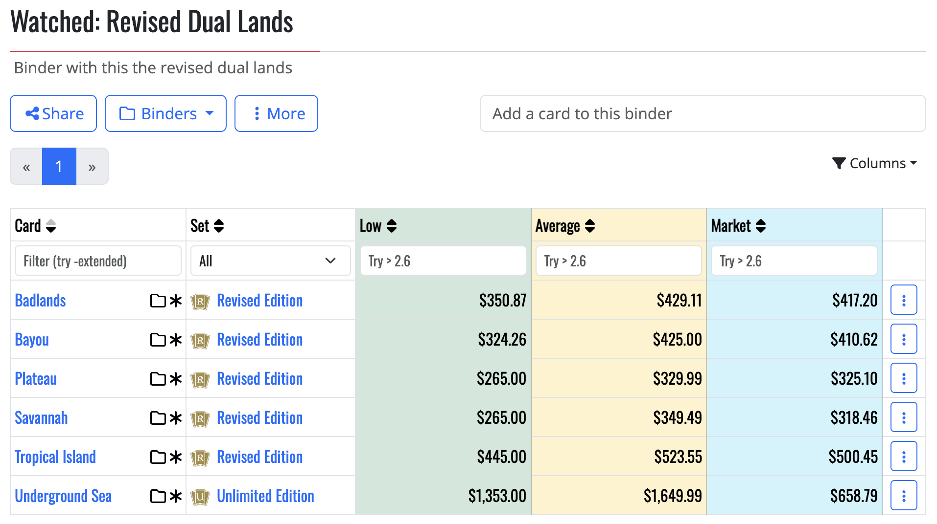The height and width of the screenshot is (524, 937).
Task: Open the More menu
Action: tap(276, 113)
